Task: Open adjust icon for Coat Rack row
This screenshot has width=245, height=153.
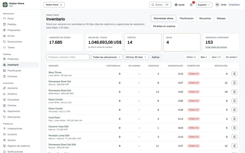Action: coord(234,119)
